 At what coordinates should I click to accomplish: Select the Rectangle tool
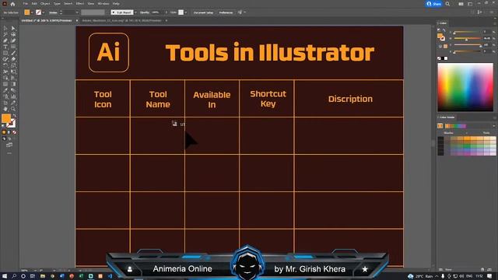pos(5,52)
